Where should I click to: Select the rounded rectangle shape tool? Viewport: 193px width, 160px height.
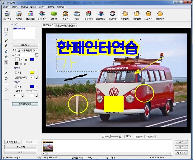click(6, 89)
